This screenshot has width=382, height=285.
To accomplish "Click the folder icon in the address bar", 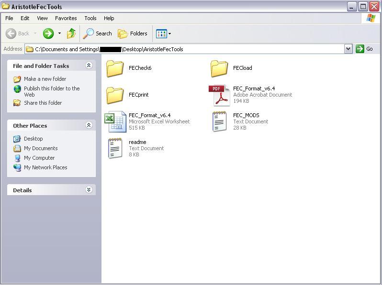I will coord(30,49).
